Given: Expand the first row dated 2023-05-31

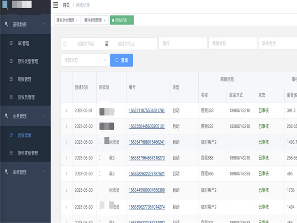Looking at the screenshot, I should (66, 111).
